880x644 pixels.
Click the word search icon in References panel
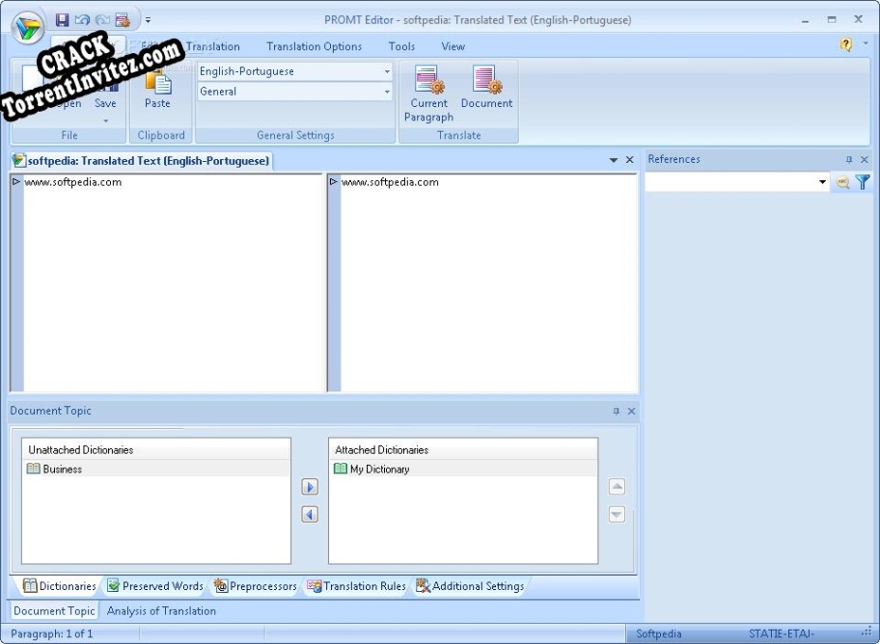click(842, 182)
